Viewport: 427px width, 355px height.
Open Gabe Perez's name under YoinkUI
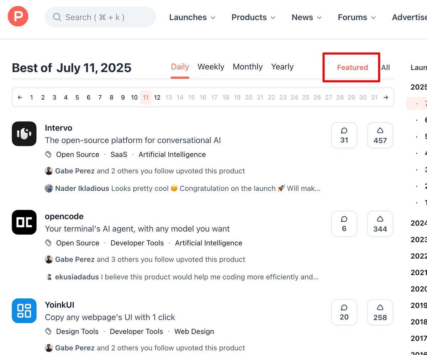pyautogui.click(x=75, y=348)
